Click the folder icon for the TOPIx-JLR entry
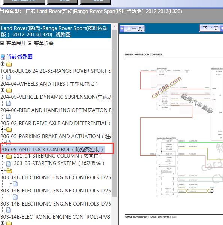The width and height of the screenshot is (223, 225). tap(9, 64)
